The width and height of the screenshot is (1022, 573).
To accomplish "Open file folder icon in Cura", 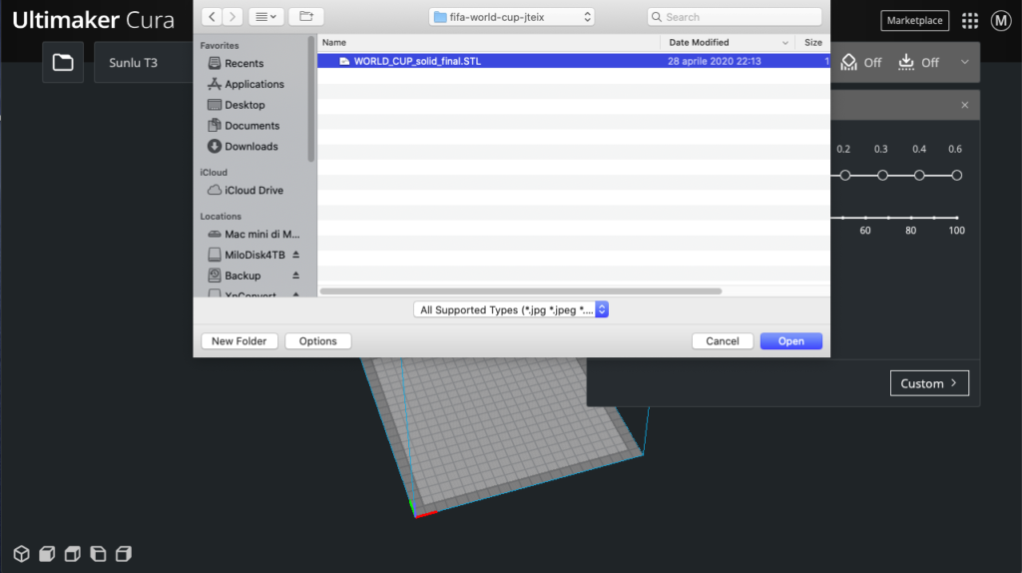I will (x=63, y=63).
